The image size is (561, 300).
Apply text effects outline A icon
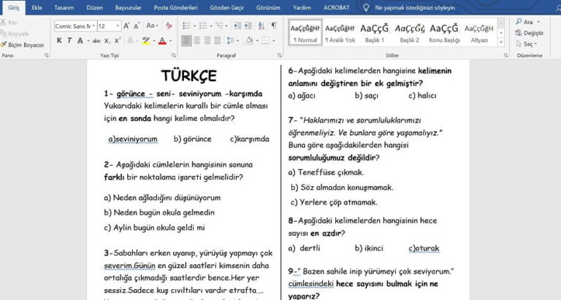[x=130, y=41]
